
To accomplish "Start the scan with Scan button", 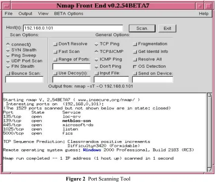I will [142, 28].
